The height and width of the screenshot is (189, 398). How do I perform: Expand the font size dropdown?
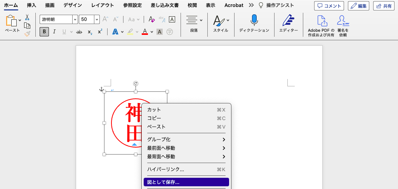97,19
